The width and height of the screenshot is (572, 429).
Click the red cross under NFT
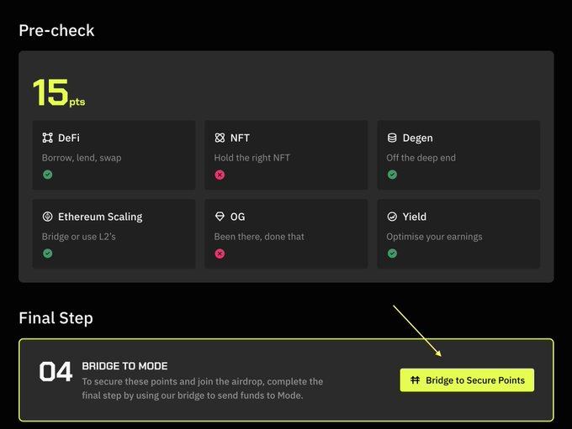point(220,175)
